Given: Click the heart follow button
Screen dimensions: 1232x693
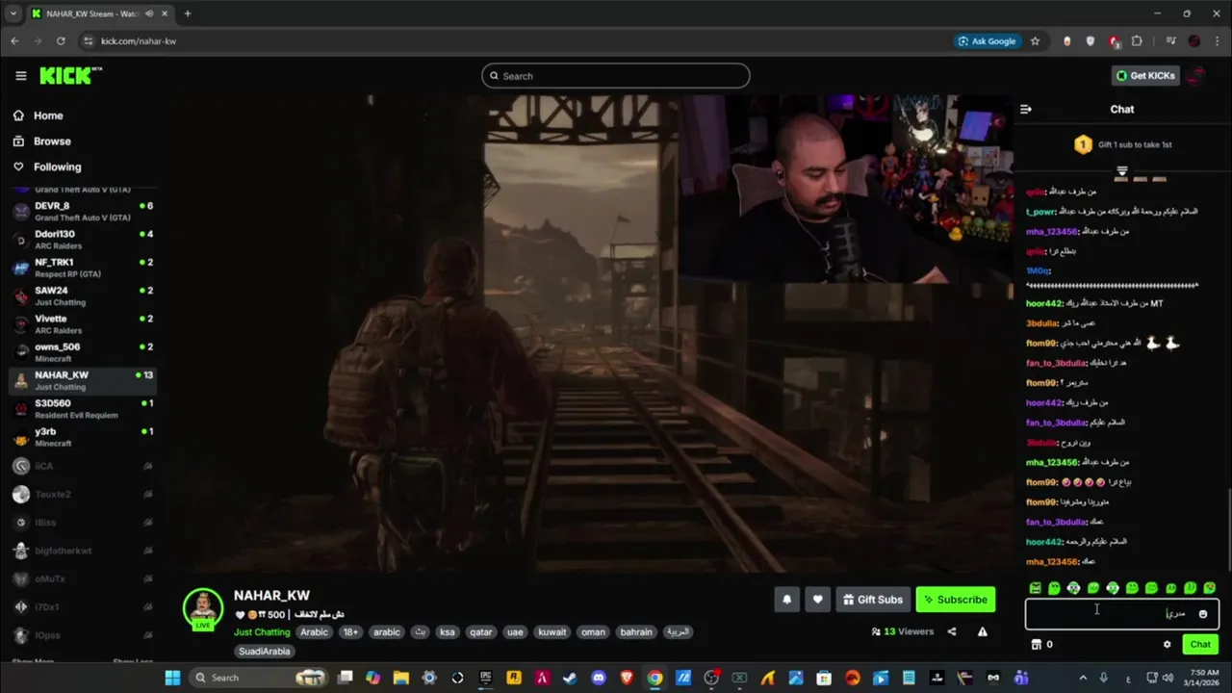Looking at the screenshot, I should point(817,600).
